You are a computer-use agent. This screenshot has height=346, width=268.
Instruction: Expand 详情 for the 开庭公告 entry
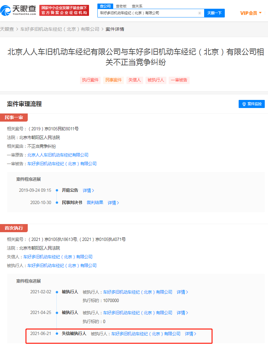[88, 190]
